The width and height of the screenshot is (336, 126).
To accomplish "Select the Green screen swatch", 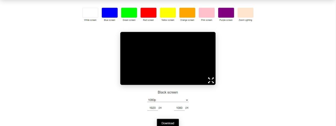I will 129,13.
